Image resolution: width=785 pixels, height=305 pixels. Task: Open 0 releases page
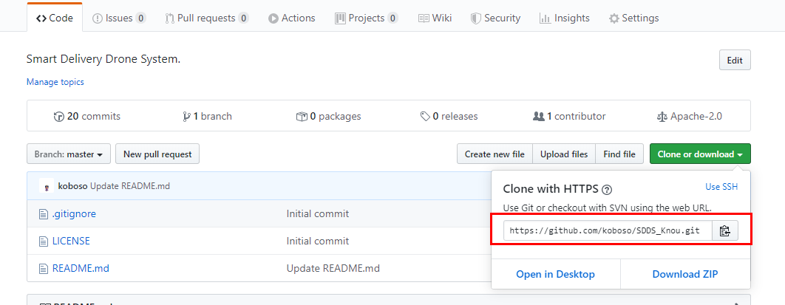click(449, 117)
